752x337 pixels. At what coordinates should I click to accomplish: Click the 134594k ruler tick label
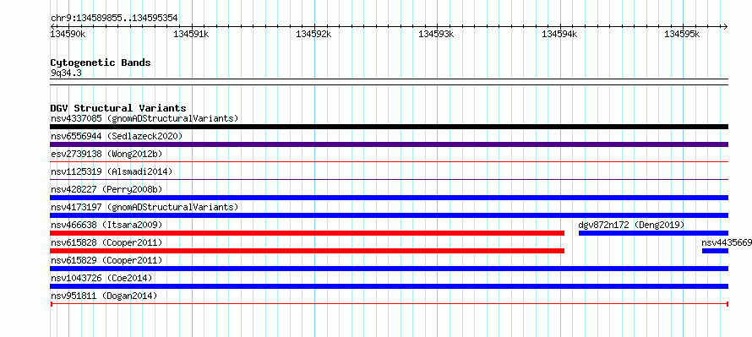tap(559, 34)
